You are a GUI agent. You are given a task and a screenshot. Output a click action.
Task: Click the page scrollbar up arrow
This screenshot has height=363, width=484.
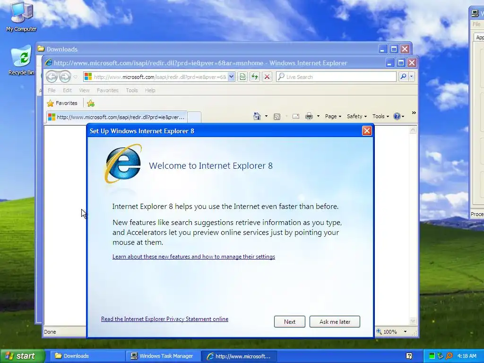pyautogui.click(x=413, y=130)
